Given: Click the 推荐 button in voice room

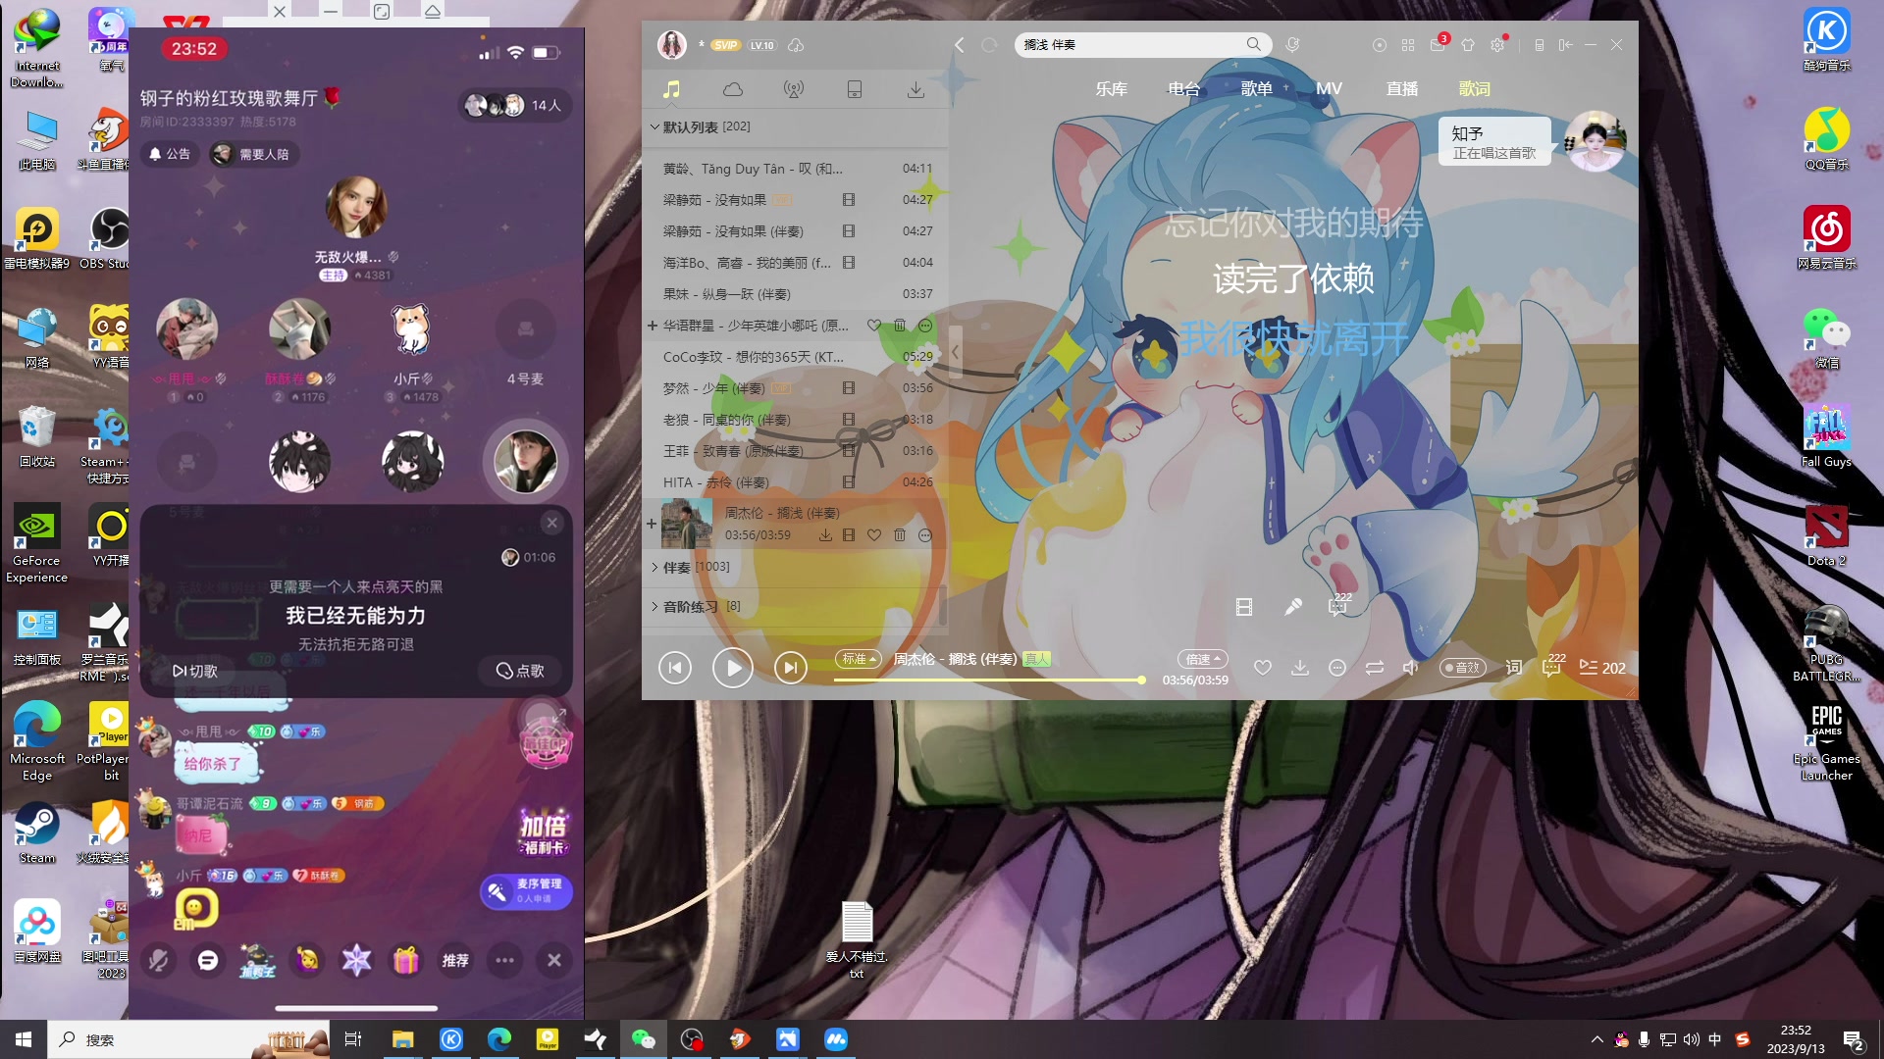Looking at the screenshot, I should pyautogui.click(x=455, y=960).
